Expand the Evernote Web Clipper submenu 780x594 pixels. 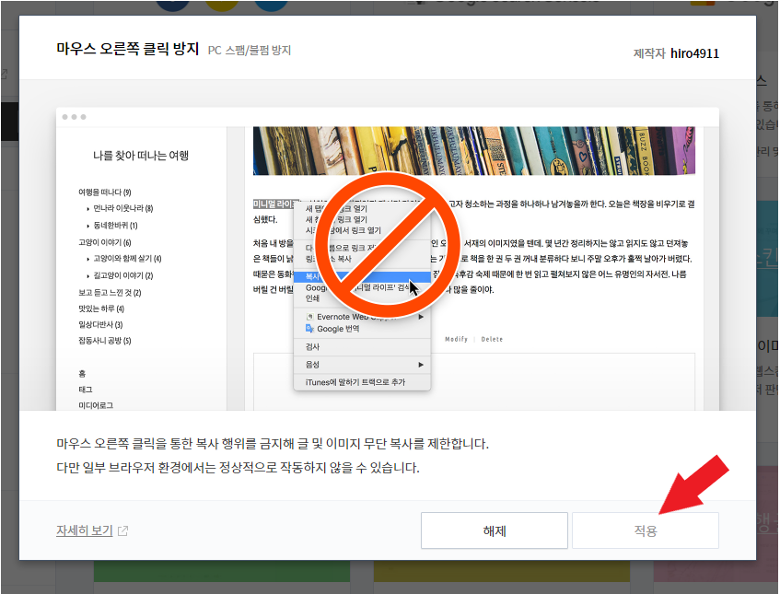[421, 316]
